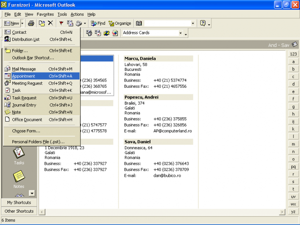The width and height of the screenshot is (300, 225).
Task: Click the Distribution List icon
Action: pyautogui.click(x=7, y=39)
